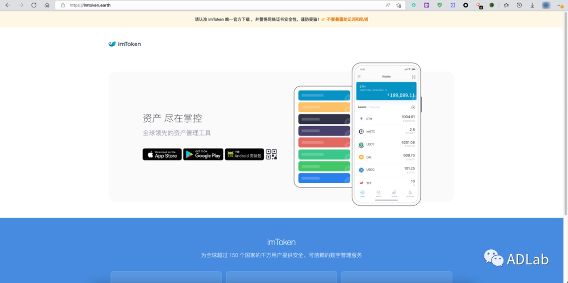The height and width of the screenshot is (283, 568).
Task: Click the blue wallet card in the phone mockup
Action: click(x=386, y=91)
